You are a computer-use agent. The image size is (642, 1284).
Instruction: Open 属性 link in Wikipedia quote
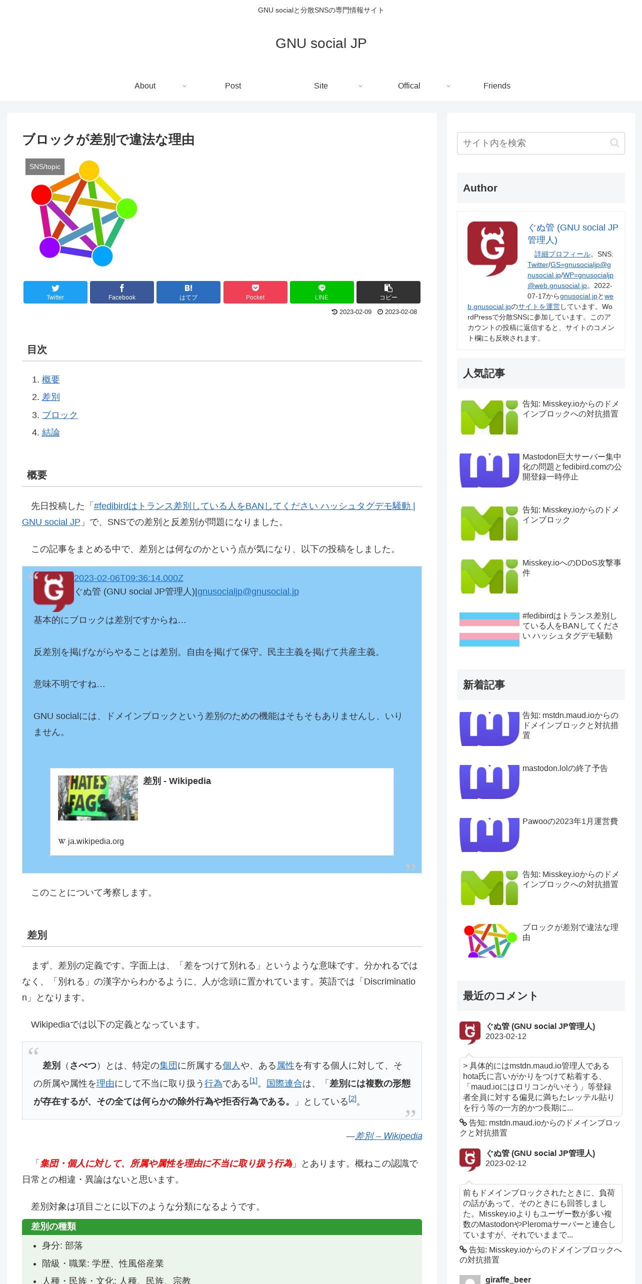click(x=285, y=1065)
